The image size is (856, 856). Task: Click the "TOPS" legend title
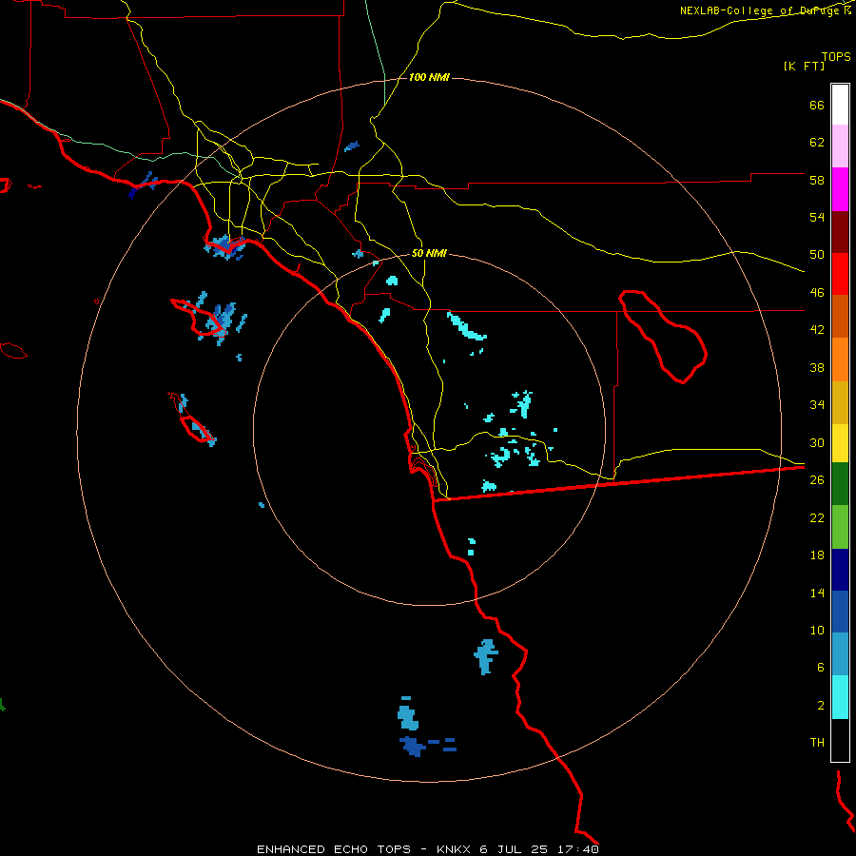pyautogui.click(x=836, y=57)
